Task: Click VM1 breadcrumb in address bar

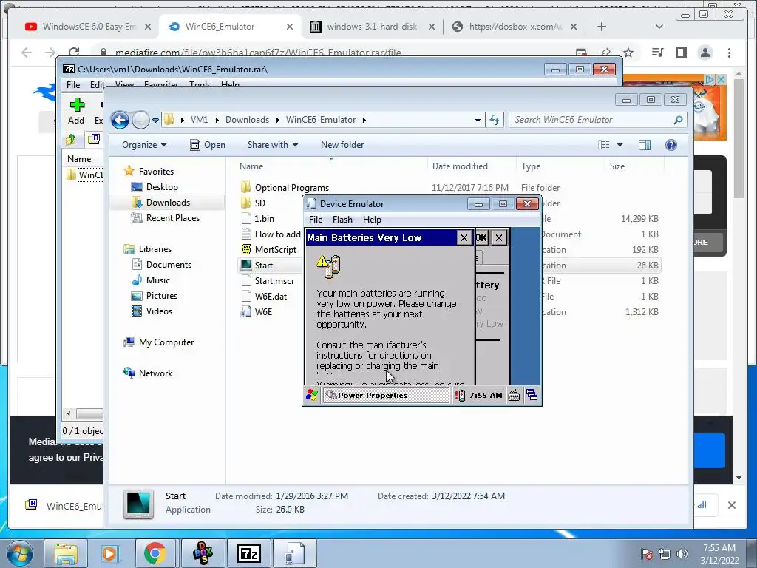Action: tap(199, 120)
